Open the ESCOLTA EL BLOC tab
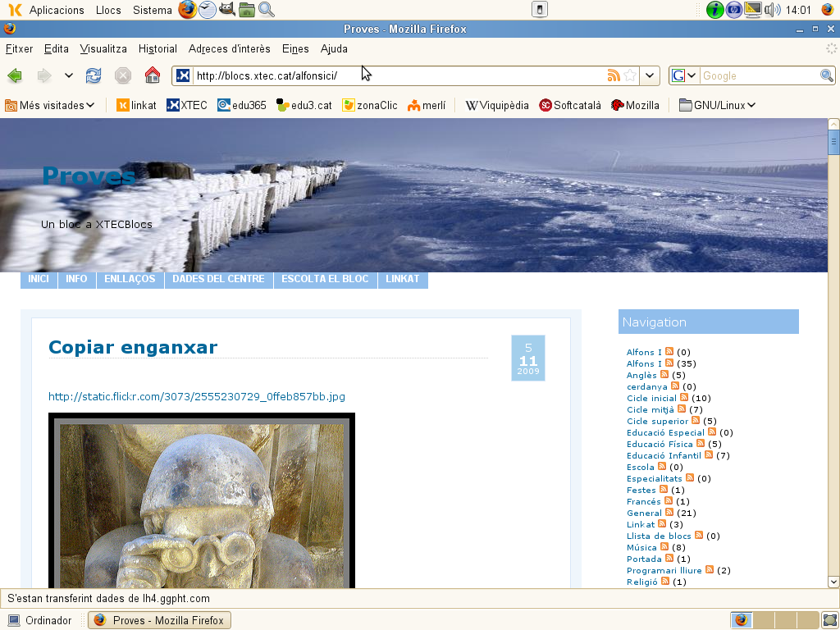 325,279
